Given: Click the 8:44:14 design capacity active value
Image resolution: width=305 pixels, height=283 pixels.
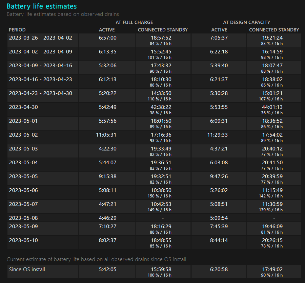Looking at the screenshot, I should click(x=219, y=240).
